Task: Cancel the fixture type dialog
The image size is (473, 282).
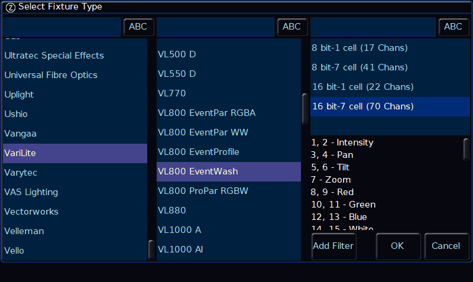Action: pos(446,246)
